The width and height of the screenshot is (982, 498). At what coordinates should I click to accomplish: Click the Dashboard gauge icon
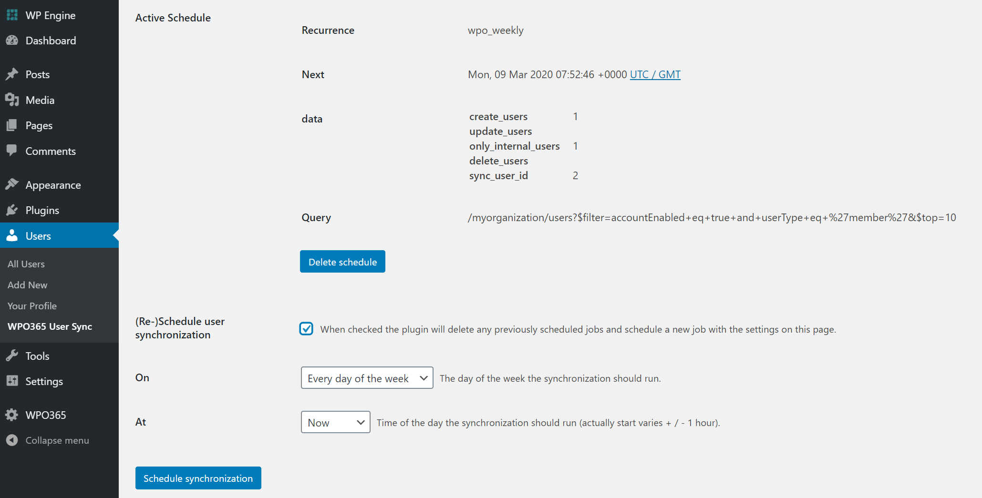12,41
